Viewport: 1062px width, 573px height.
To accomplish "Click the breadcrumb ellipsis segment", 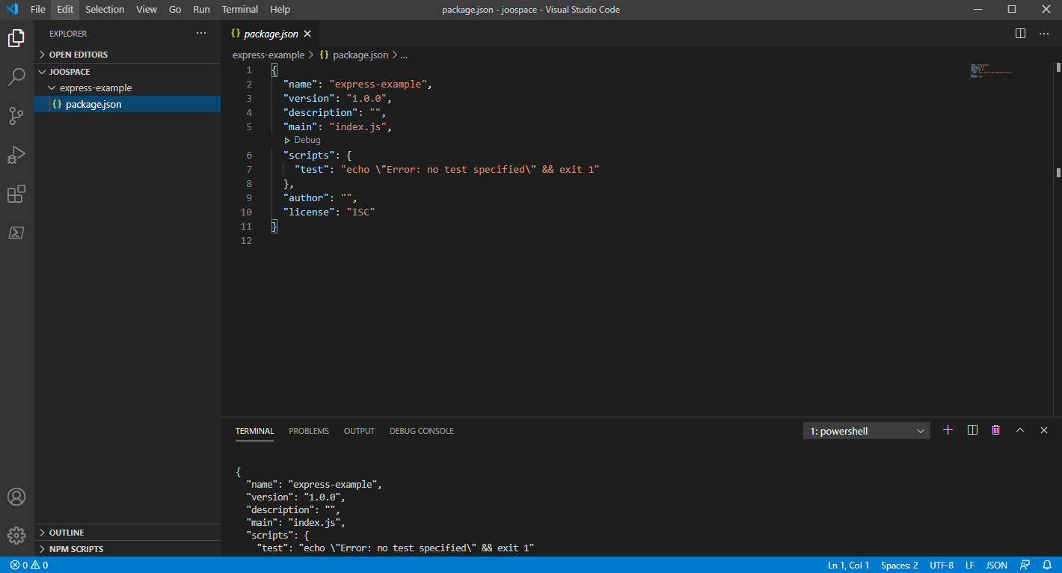I will coord(404,55).
